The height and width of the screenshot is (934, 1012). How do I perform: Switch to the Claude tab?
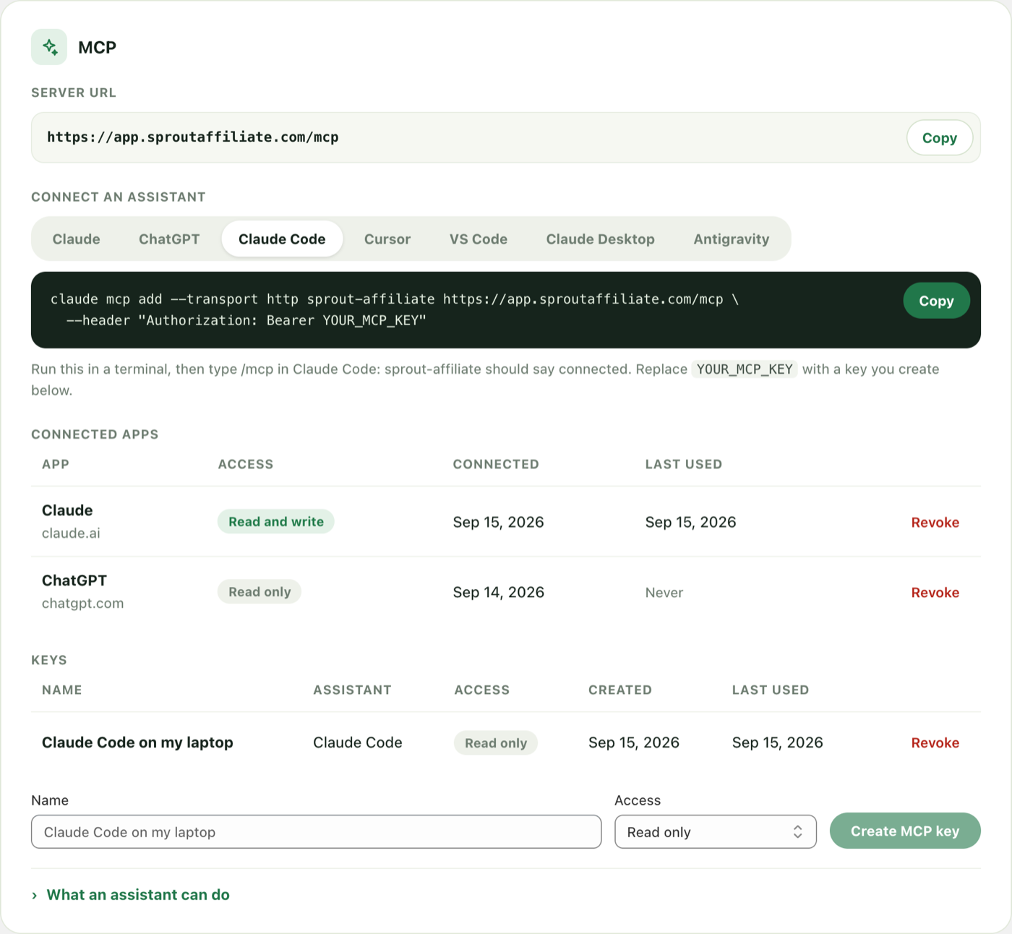click(76, 239)
